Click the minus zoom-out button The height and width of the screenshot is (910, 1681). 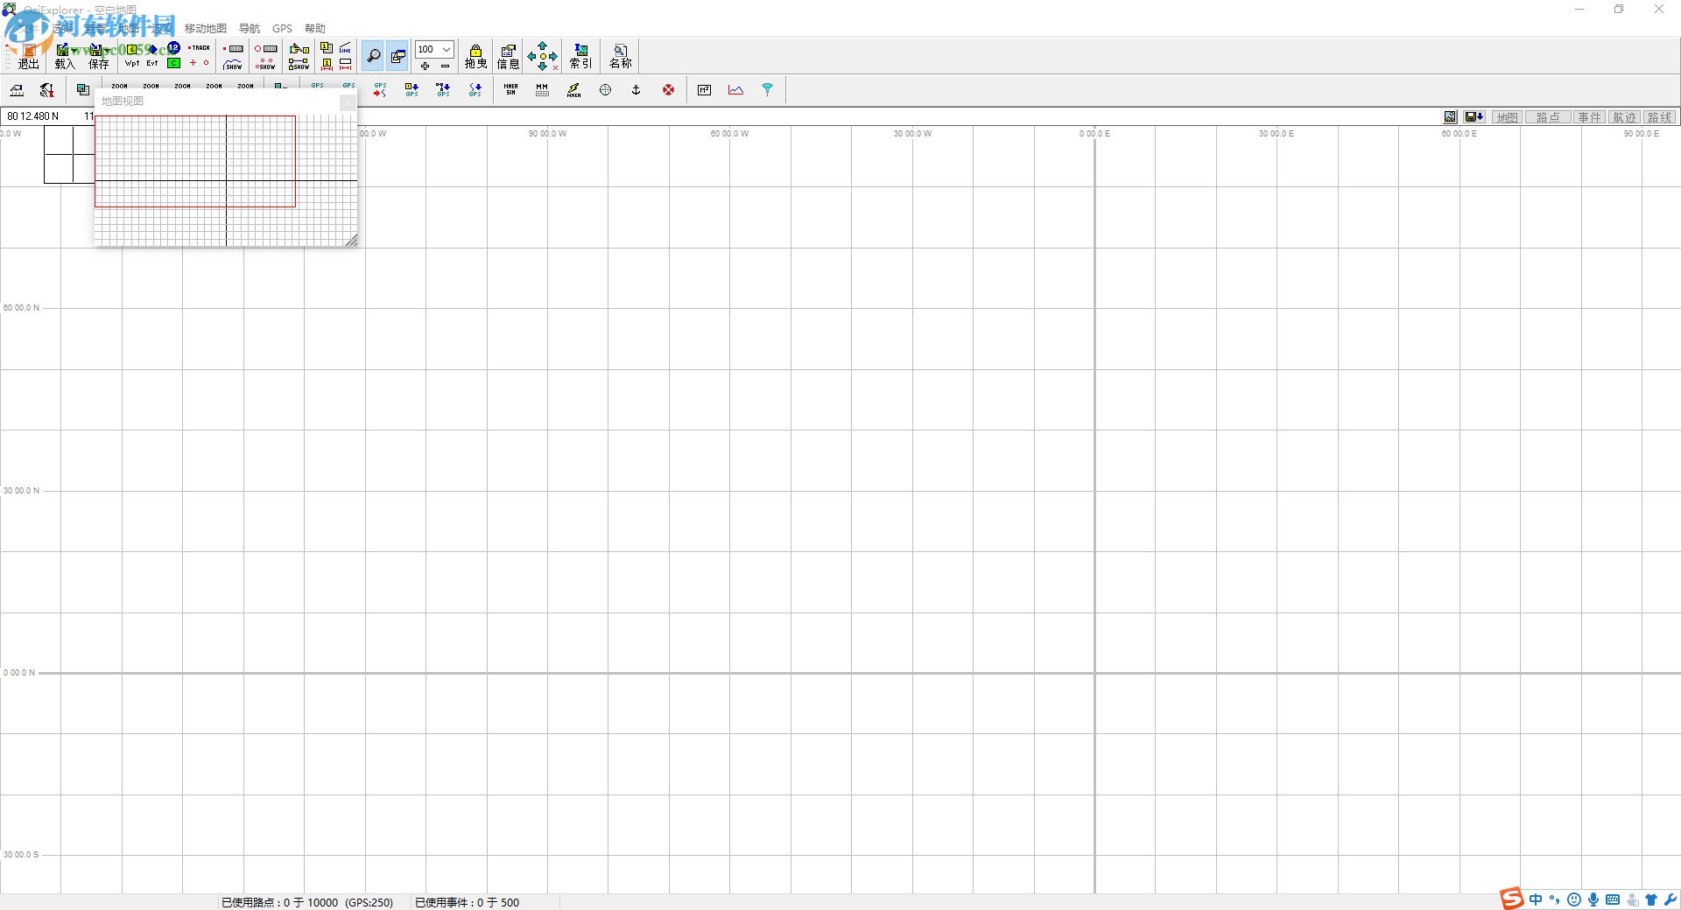point(445,66)
